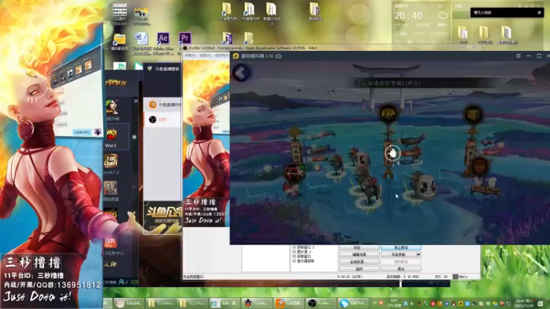Viewport: 550px width, 309px height.
Task: Uncheck 获取窗口 2 source in OBS
Action: pyautogui.click(x=294, y=247)
